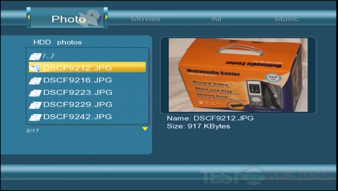Open the DSCF9242.JPG file name
This screenshot has width=338, height=191.
pos(78,117)
